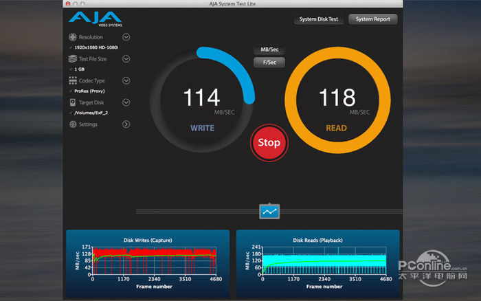Click the Disk Reads (Playback) title
481x301 pixels.
click(317, 241)
